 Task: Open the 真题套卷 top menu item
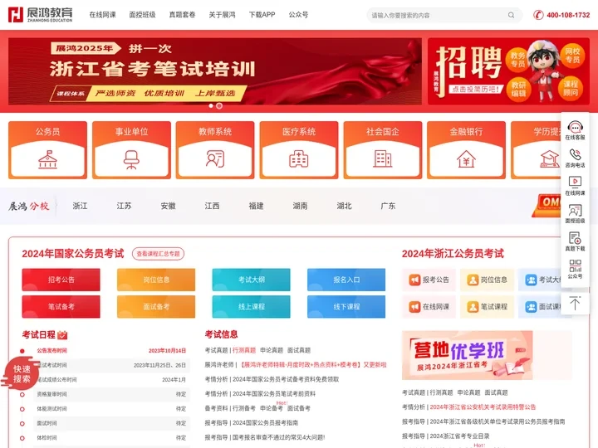click(182, 15)
